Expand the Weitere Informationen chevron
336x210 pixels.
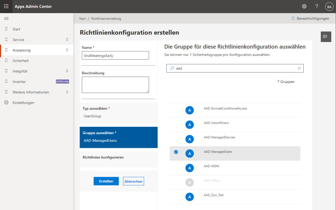[x=67, y=92]
